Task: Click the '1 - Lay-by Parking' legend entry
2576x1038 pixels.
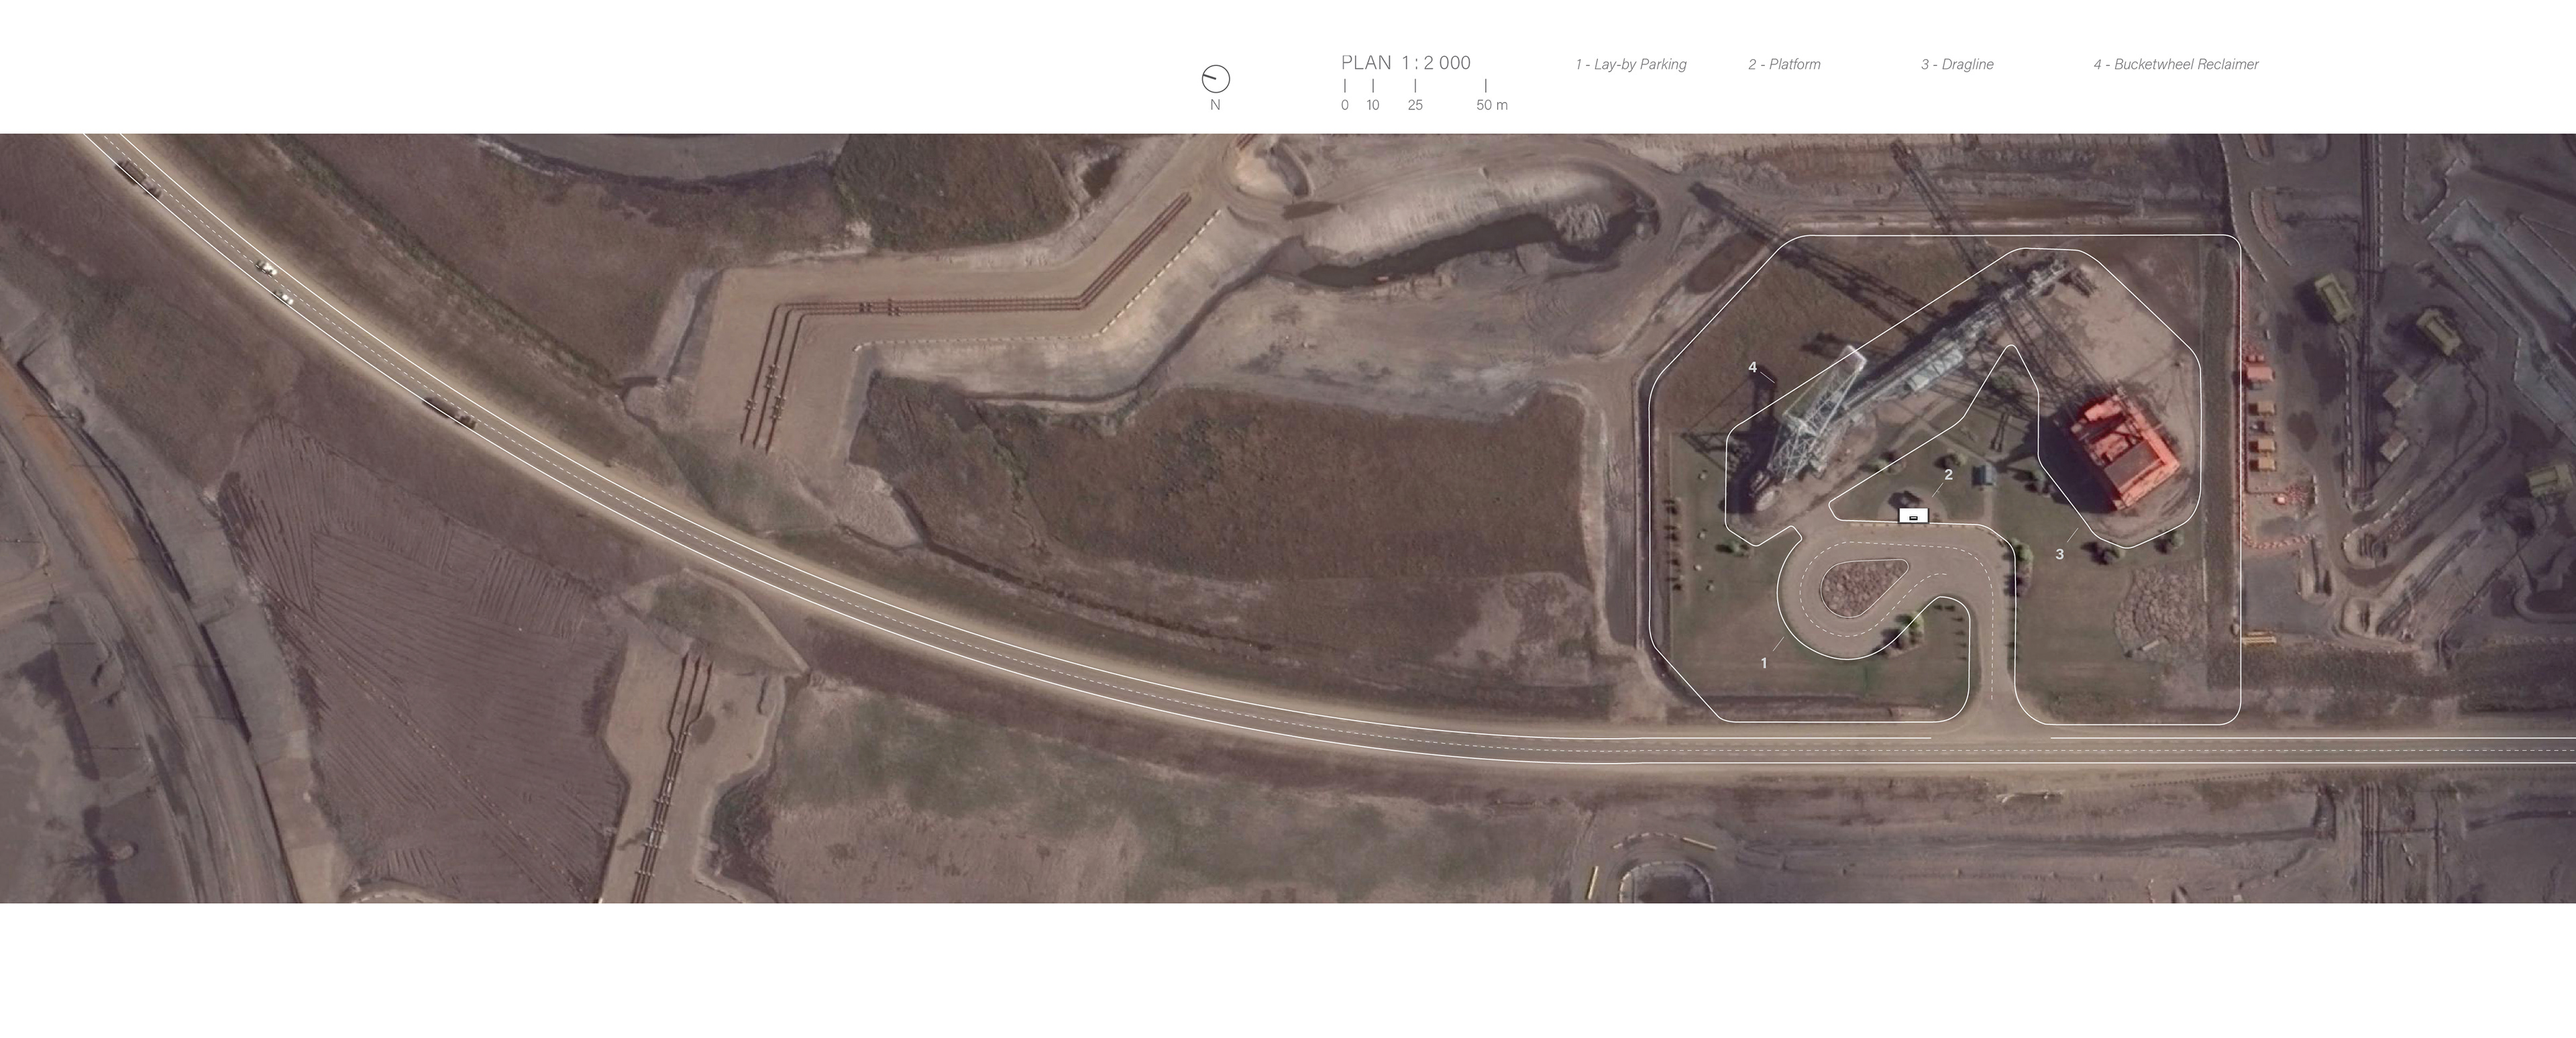Action: tap(1631, 64)
